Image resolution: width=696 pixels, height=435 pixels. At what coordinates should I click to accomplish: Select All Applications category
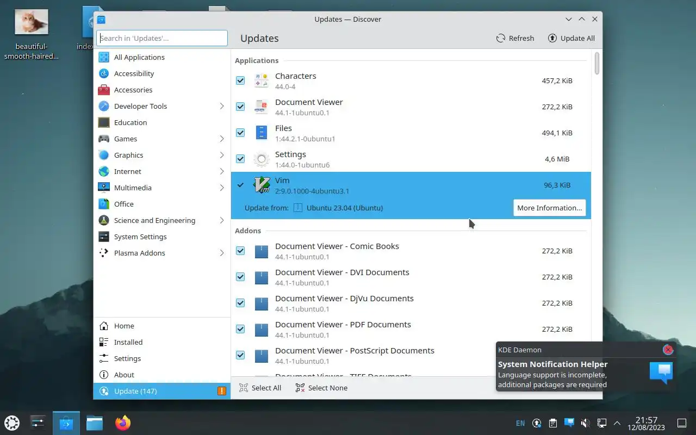[x=162, y=57]
